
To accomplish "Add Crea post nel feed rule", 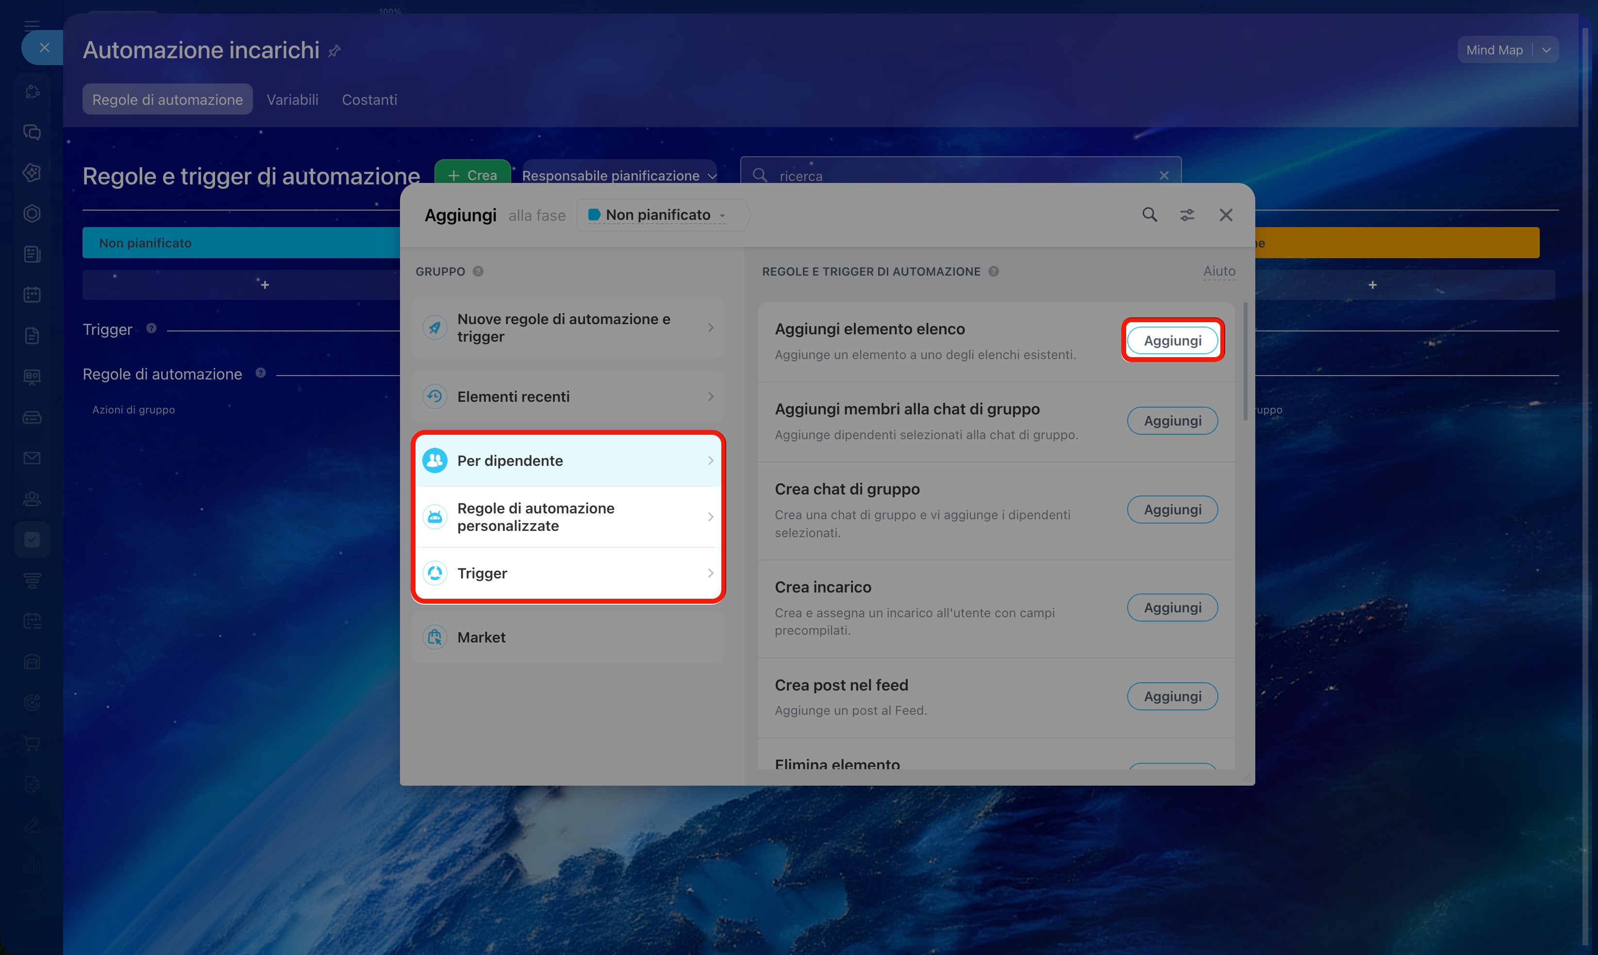I will tap(1173, 696).
